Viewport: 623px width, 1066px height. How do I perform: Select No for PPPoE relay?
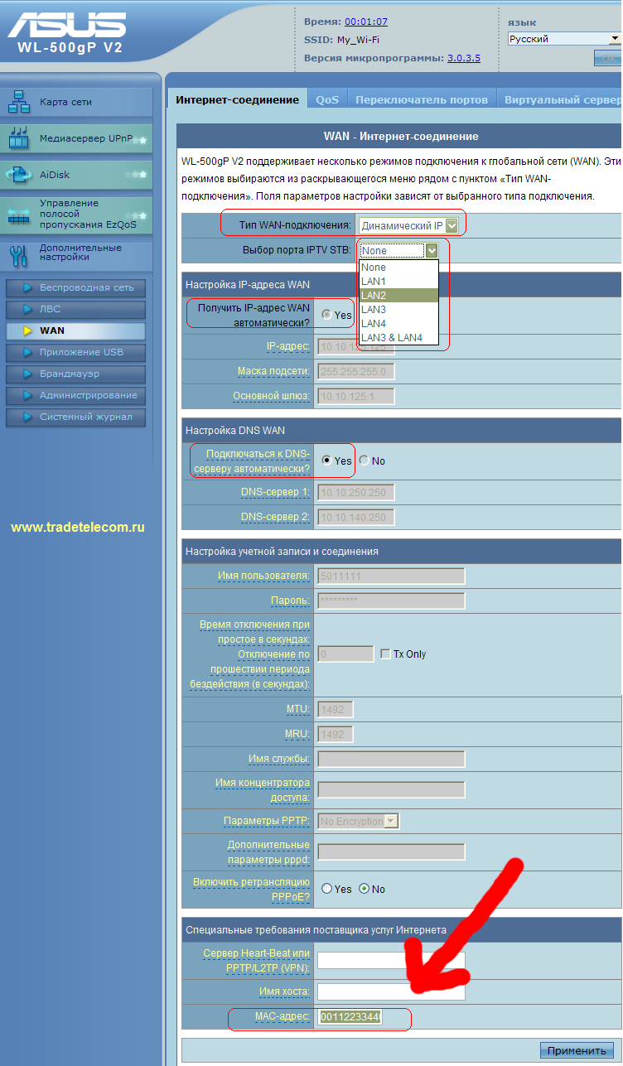point(364,889)
